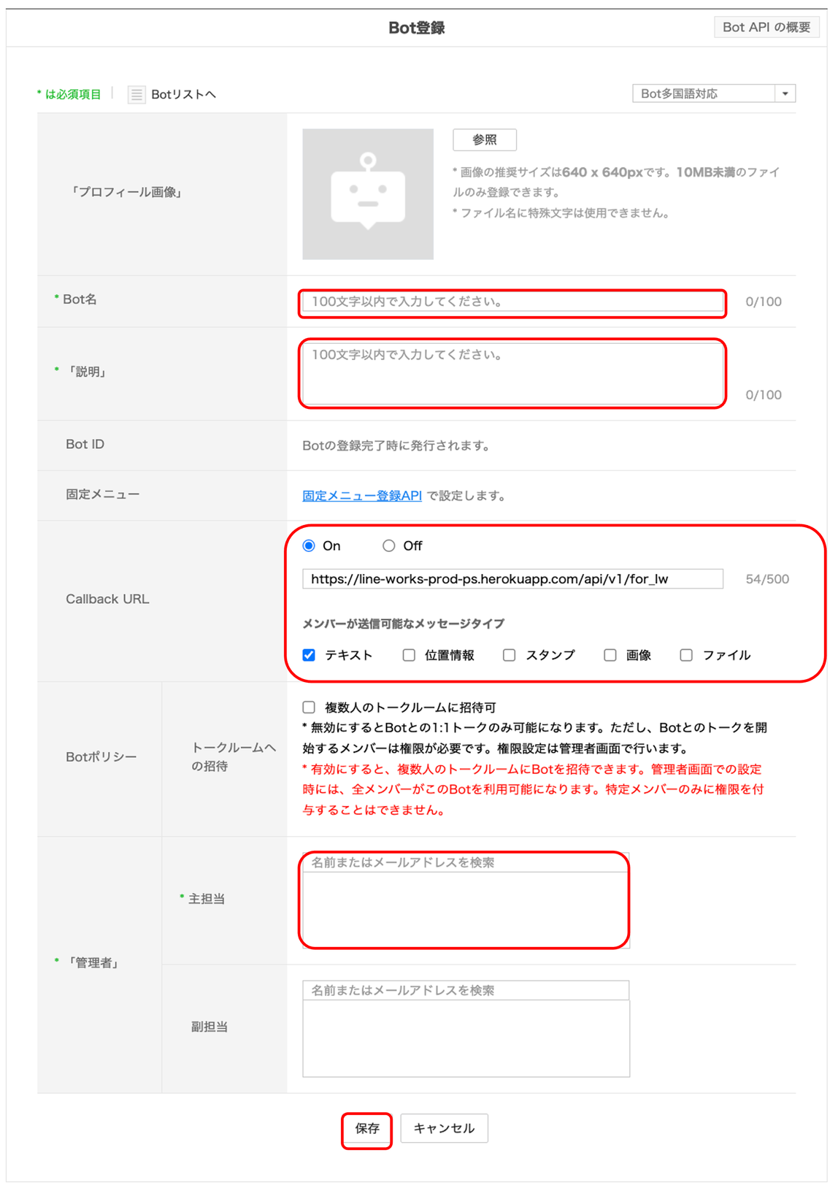The height and width of the screenshot is (1188, 838).
Task: Click the Bot多国語対応 combo box
Action: click(x=713, y=93)
